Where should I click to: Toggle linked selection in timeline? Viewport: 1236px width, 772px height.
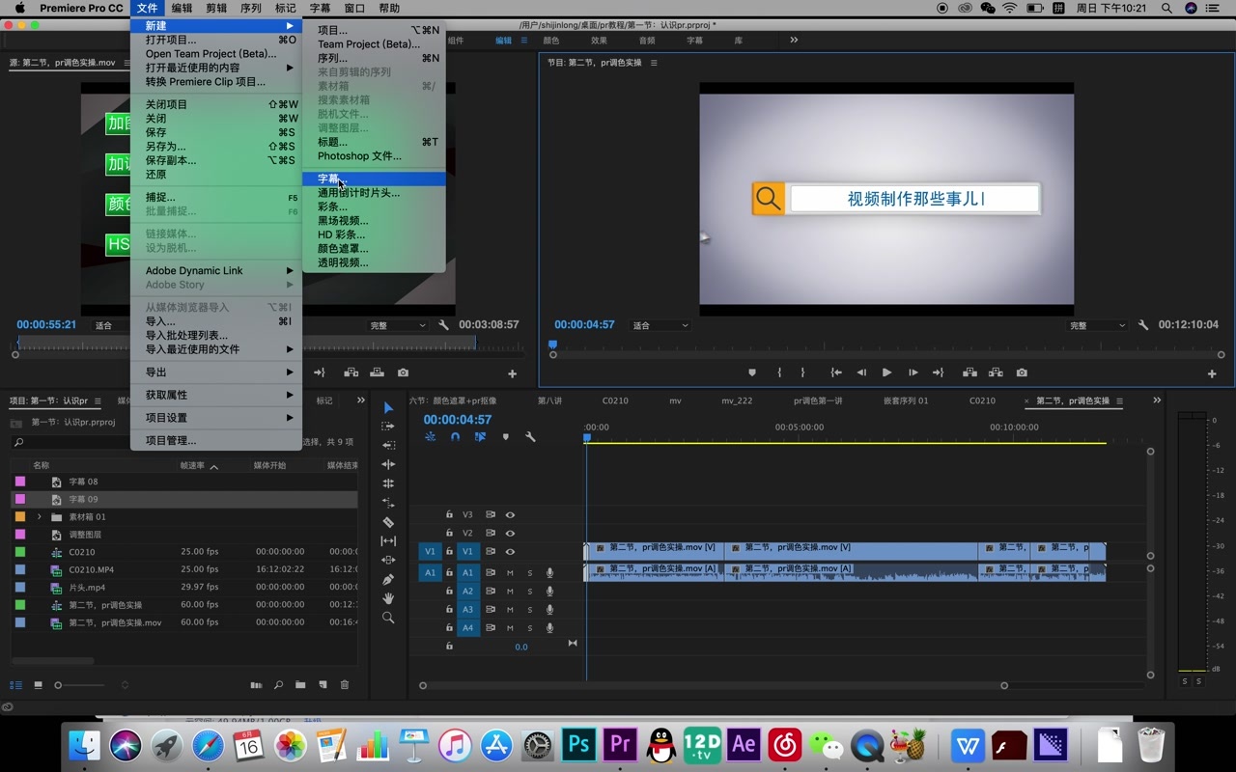[480, 437]
